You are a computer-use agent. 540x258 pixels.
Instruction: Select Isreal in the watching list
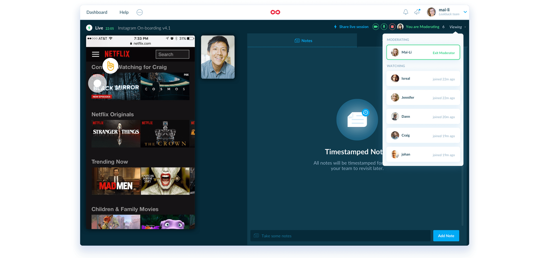coord(423,79)
